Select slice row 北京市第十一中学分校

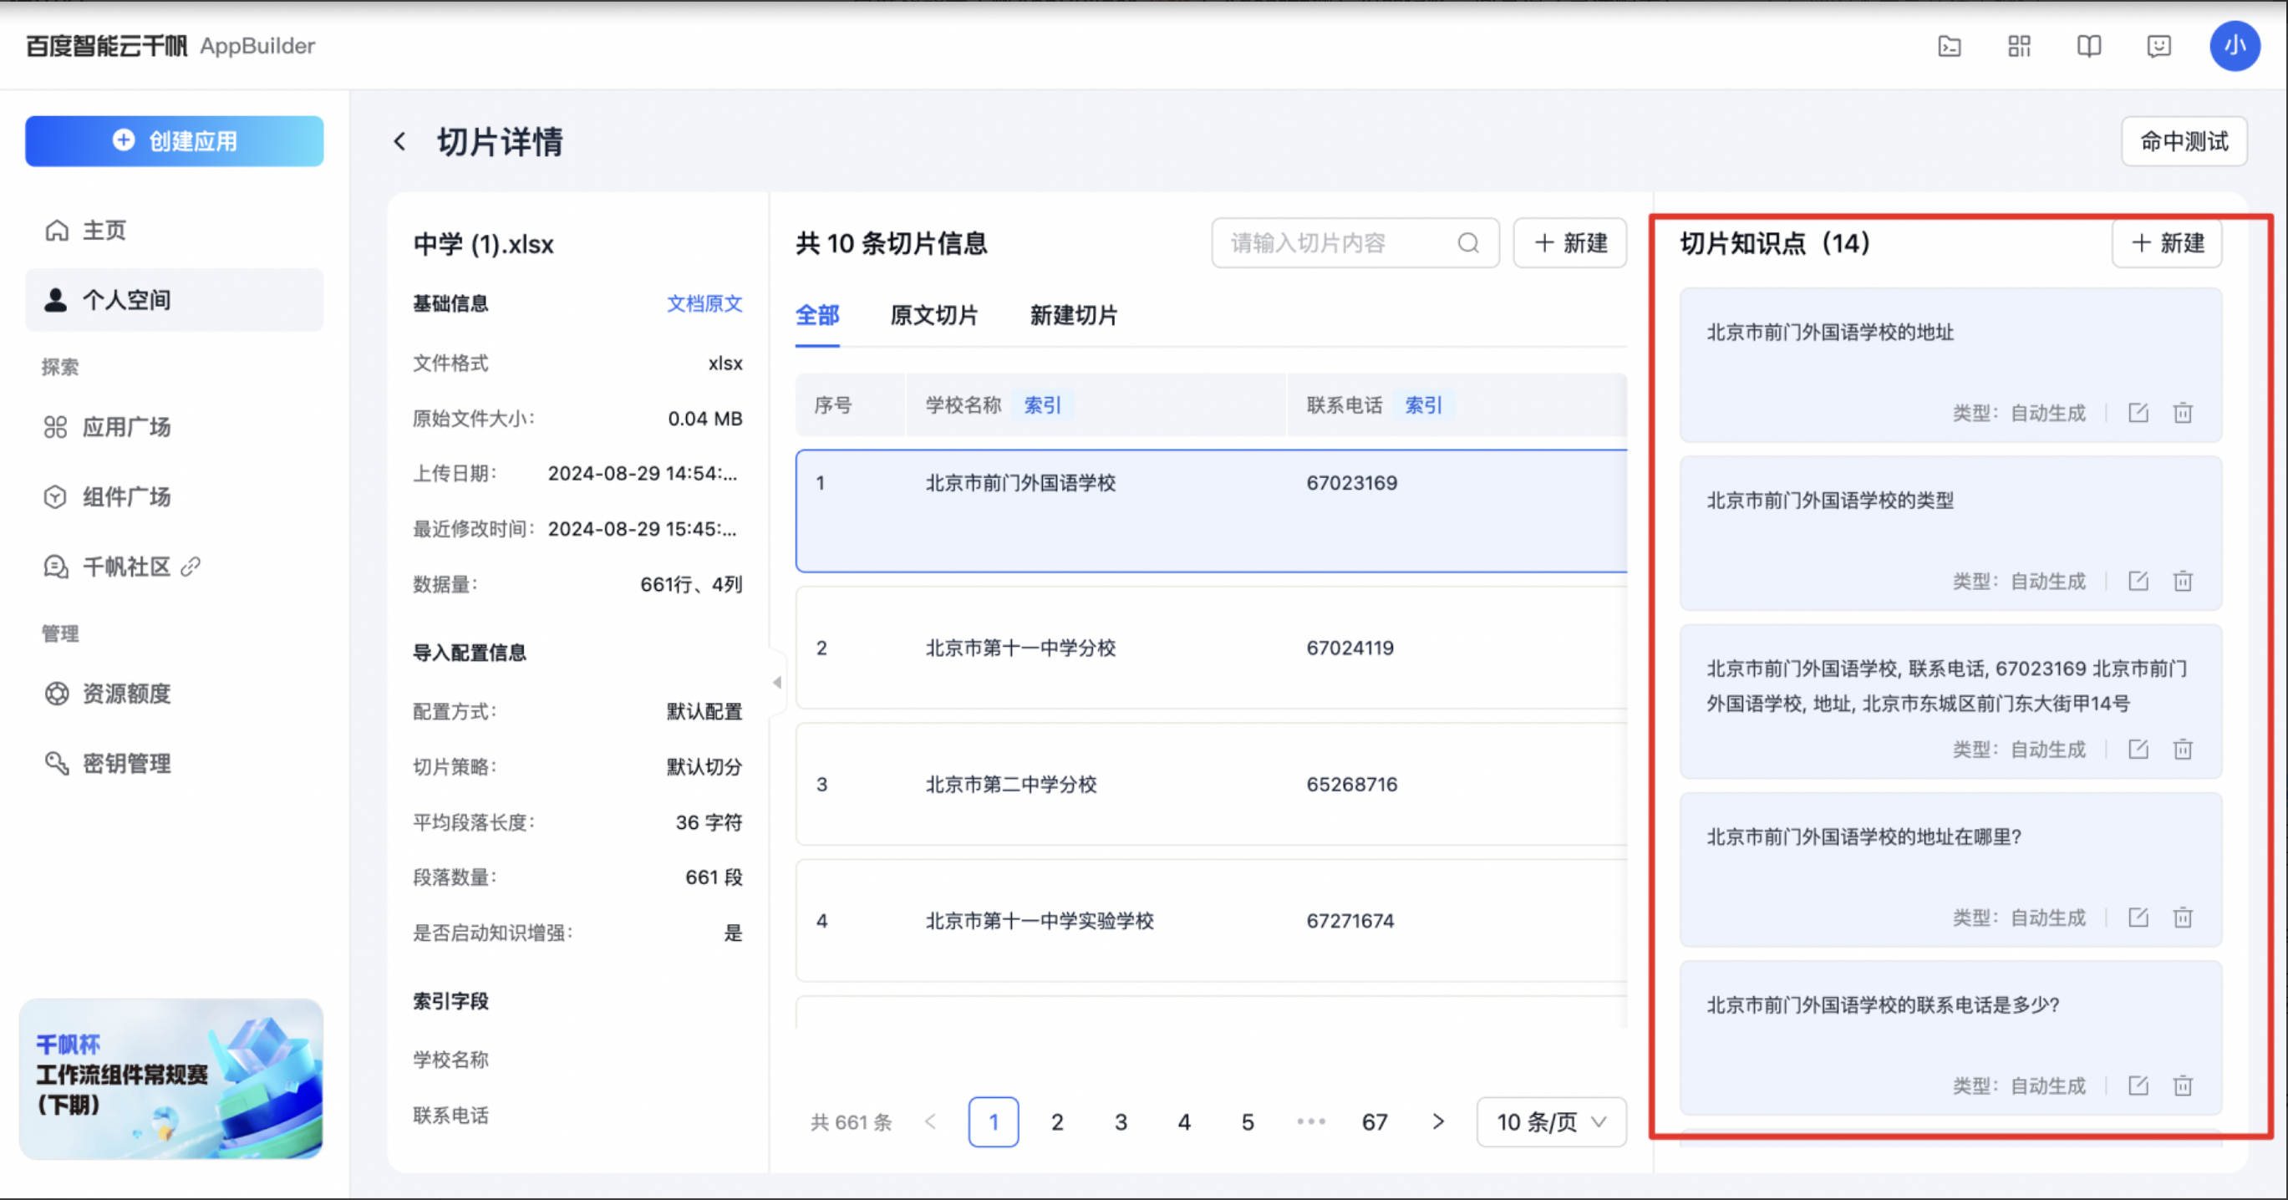1212,648
